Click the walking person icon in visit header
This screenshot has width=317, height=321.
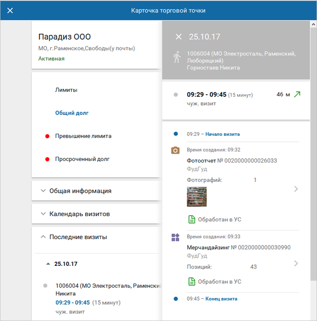point(177,57)
